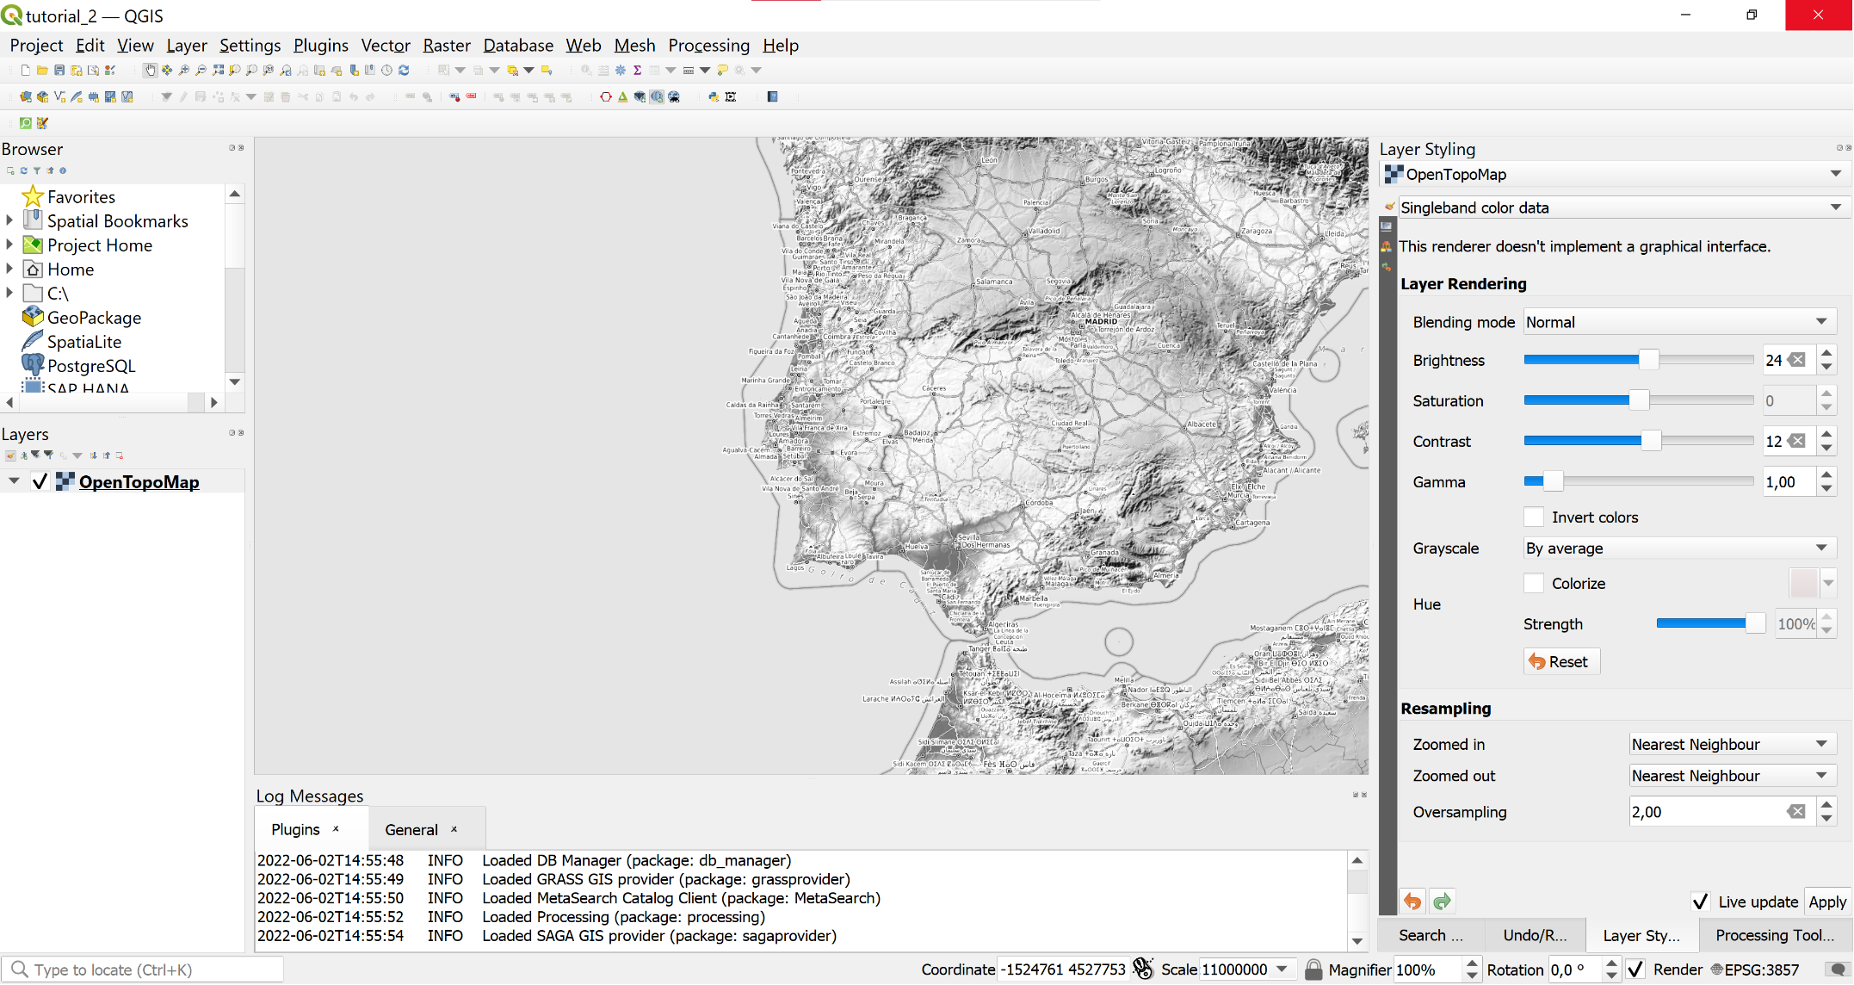Viewport: 1854px width, 985px height.
Task: Click the Redo arrow in Layer Styling
Action: tap(1443, 901)
